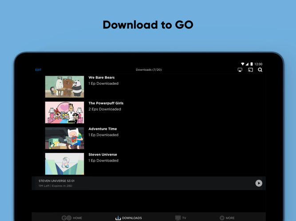Tap the 12:00 clock
The width and height of the screenshot is (296, 221).
[258, 64]
